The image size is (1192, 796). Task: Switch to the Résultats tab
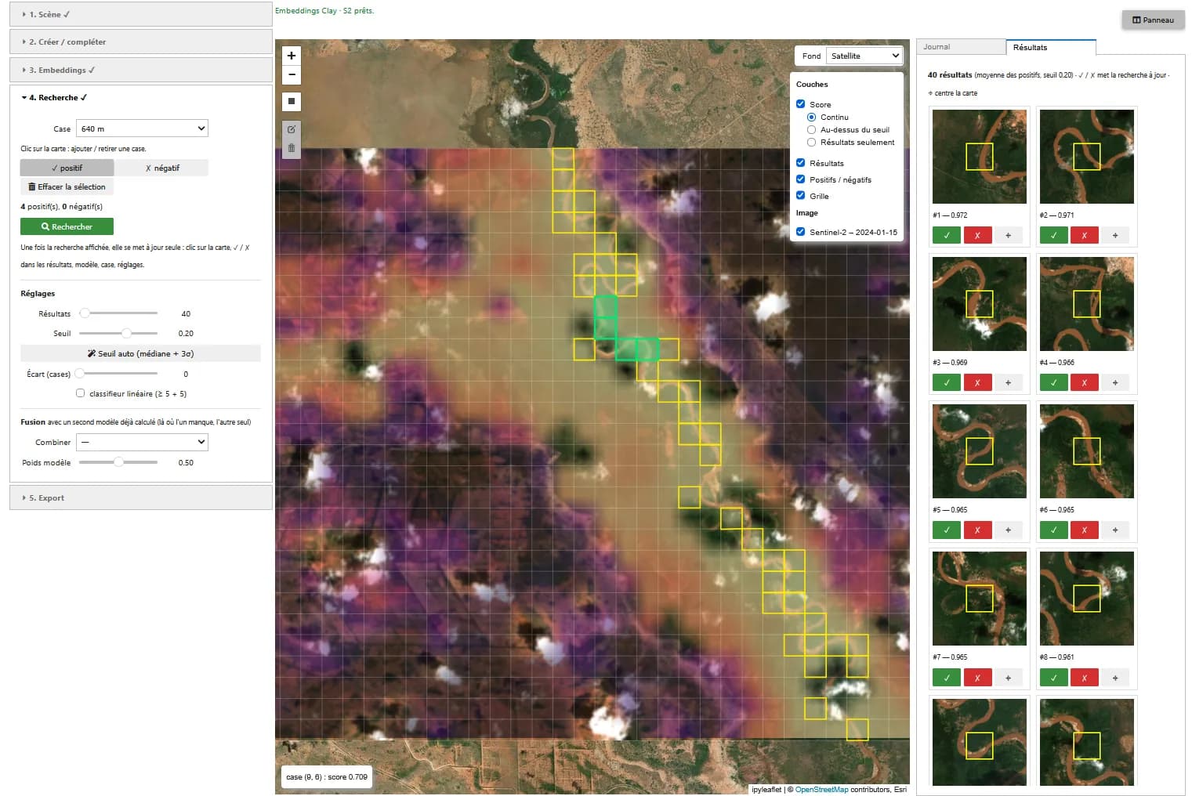pos(1051,47)
